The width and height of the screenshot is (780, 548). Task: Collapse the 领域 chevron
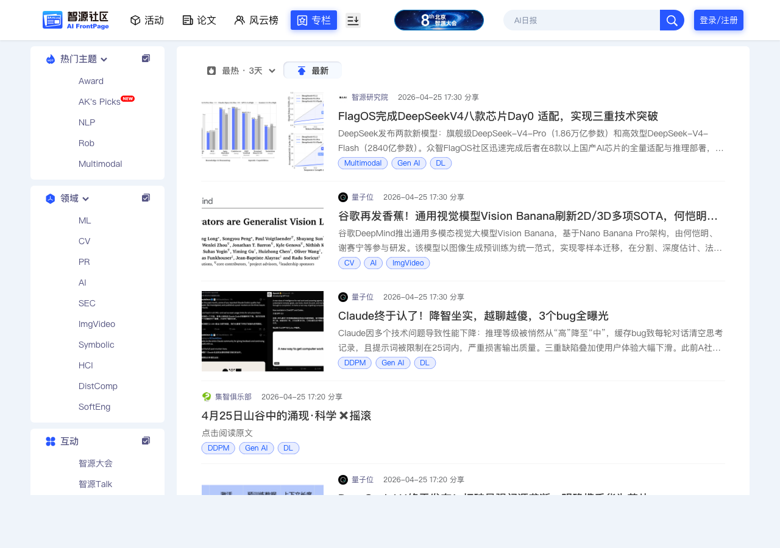click(x=86, y=198)
